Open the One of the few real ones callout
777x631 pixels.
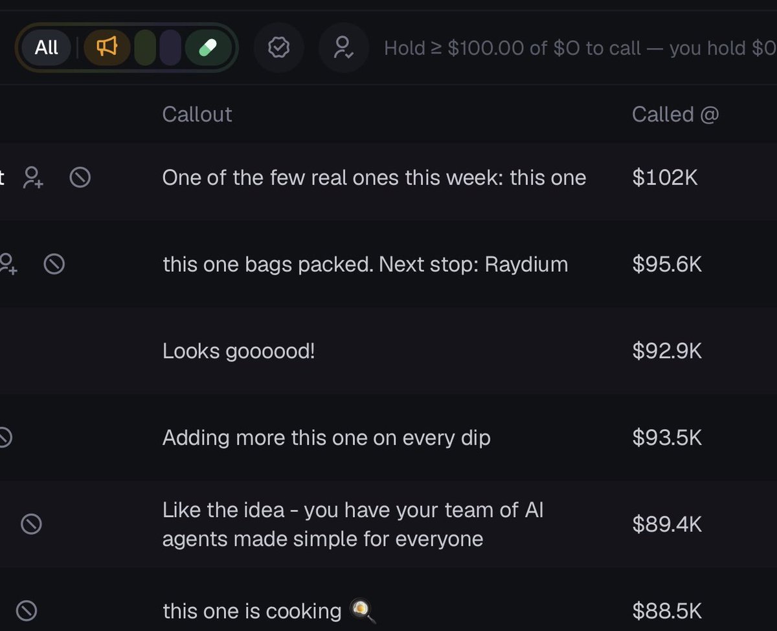click(x=374, y=177)
